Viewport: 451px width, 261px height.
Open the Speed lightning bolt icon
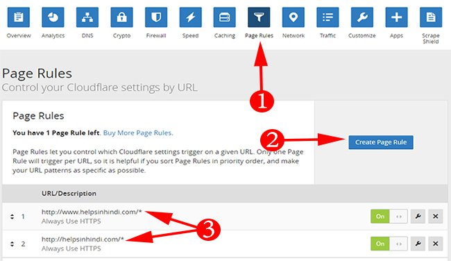(x=190, y=17)
